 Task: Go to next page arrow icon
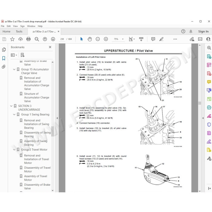[x=53, y=39]
